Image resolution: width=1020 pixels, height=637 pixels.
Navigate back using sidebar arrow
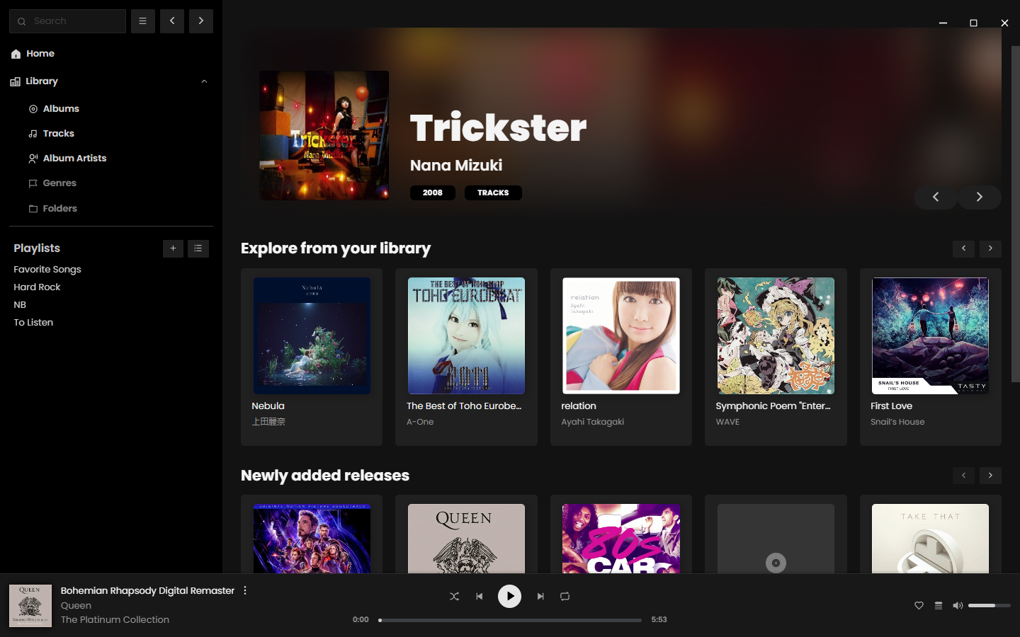(172, 21)
